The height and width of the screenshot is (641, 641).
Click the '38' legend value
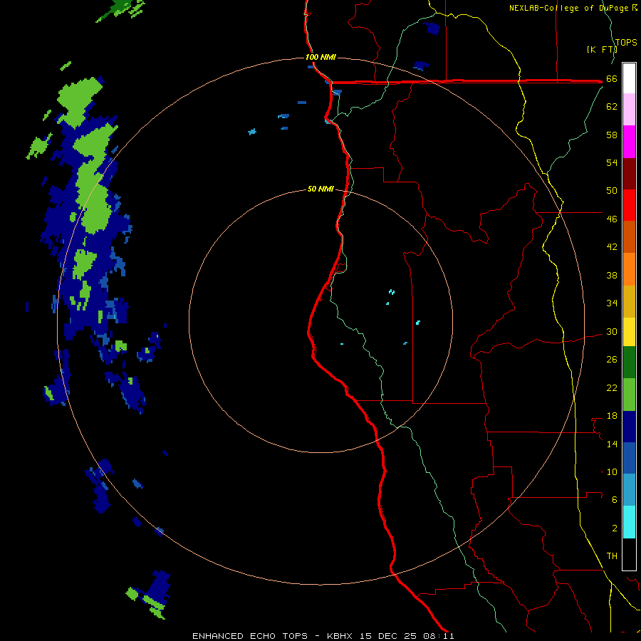[612, 276]
